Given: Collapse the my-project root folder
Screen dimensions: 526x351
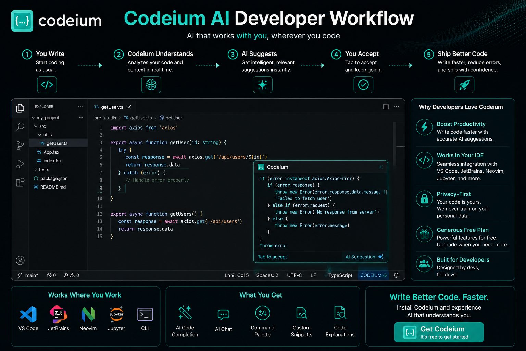Looking at the screenshot, I should coord(34,118).
